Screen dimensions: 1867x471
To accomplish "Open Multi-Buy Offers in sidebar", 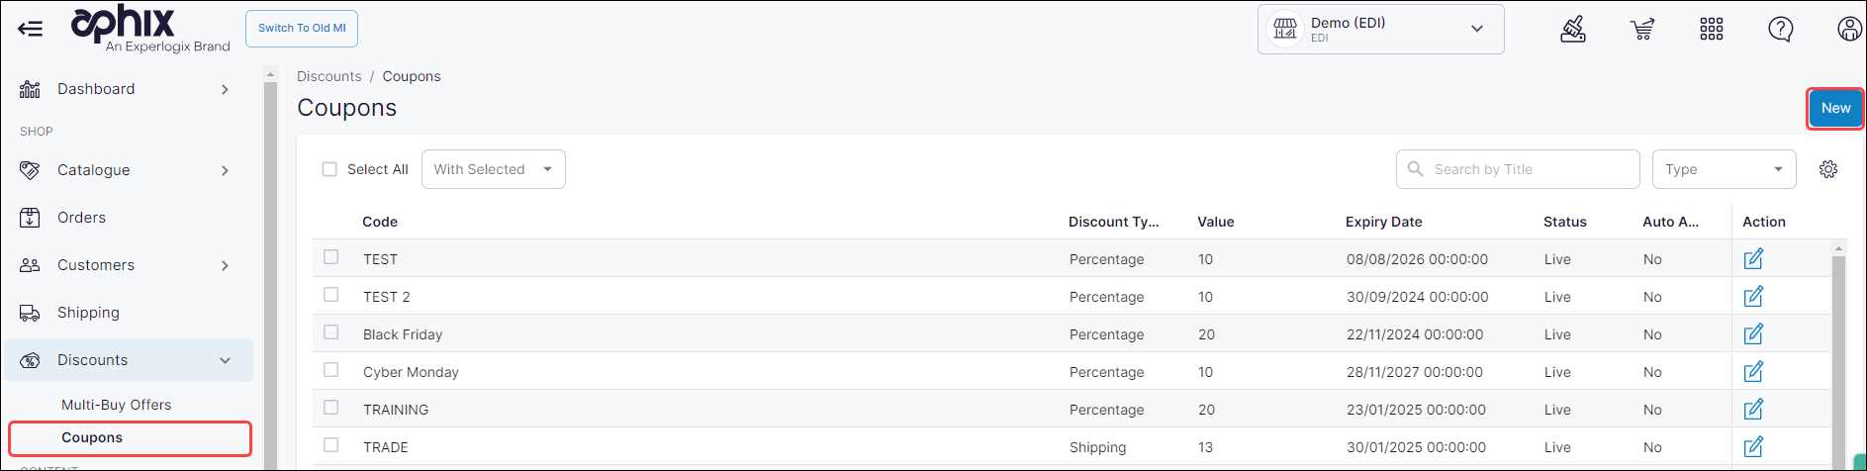I will click(116, 405).
